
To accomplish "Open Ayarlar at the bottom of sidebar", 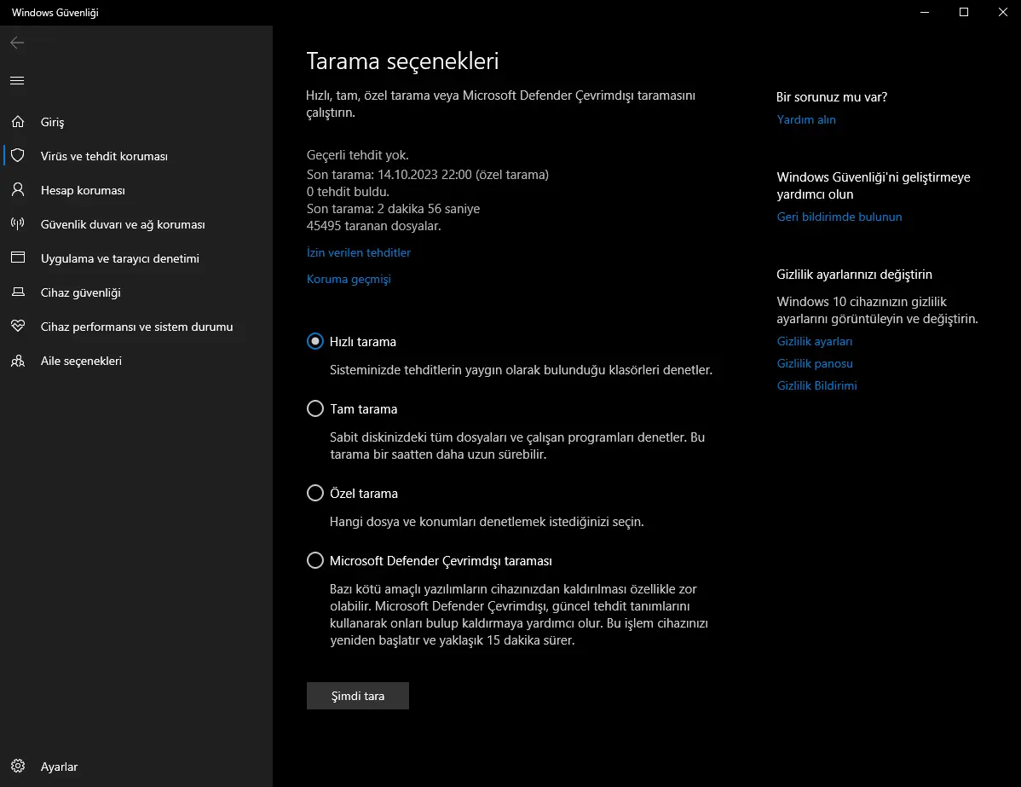I will [136, 767].
